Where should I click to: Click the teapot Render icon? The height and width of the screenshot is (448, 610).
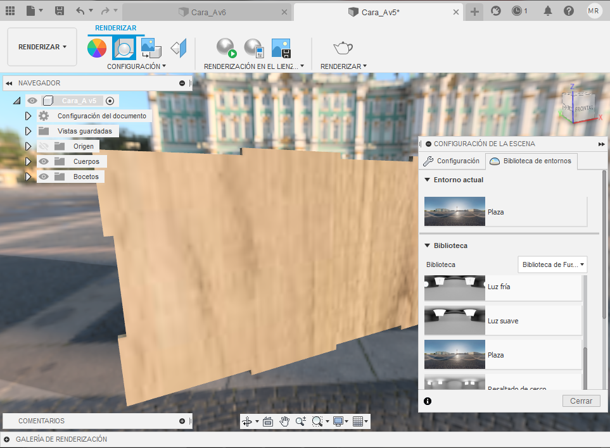click(343, 48)
